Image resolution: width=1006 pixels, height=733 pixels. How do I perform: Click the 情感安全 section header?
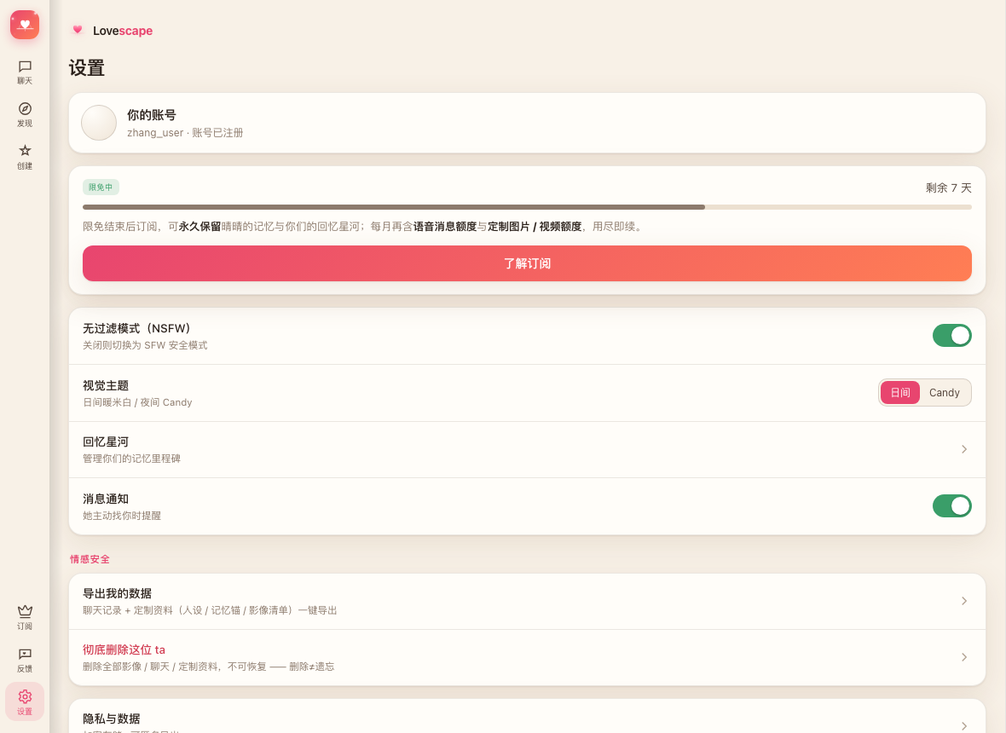coord(90,559)
